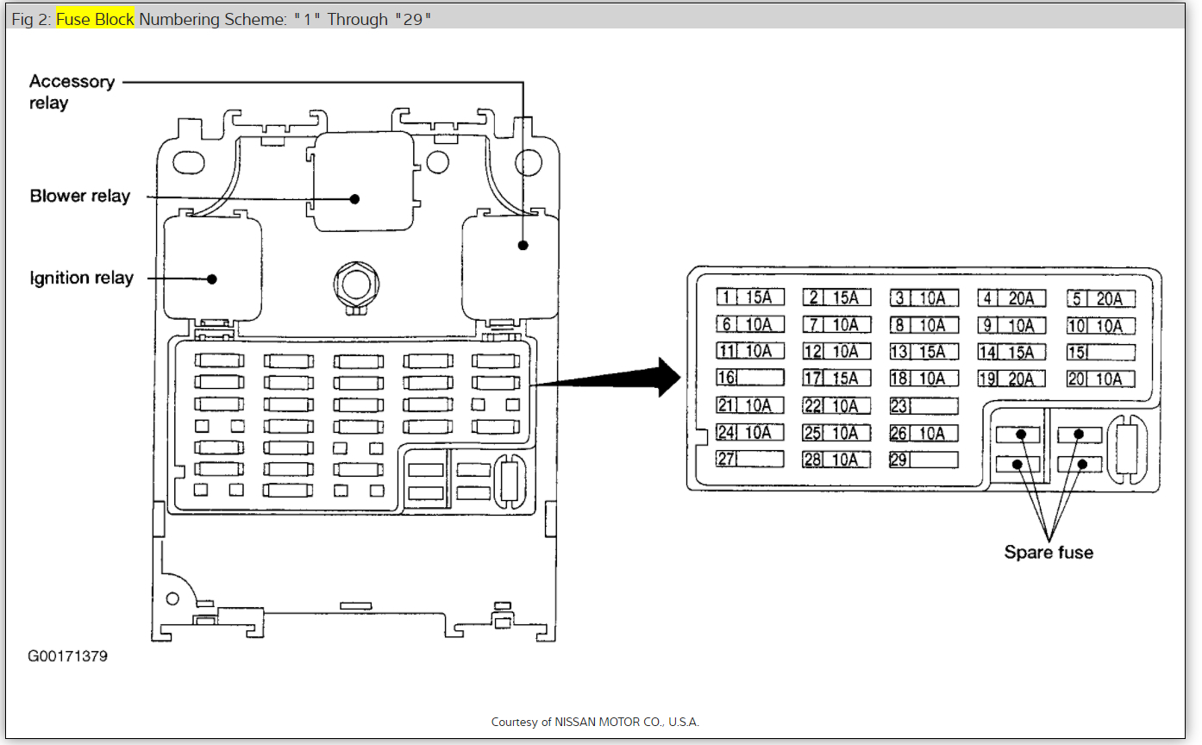Screen dimensions: 1202x745
Task: Click fuse number 5 labeled 20A
Action: click(1100, 299)
